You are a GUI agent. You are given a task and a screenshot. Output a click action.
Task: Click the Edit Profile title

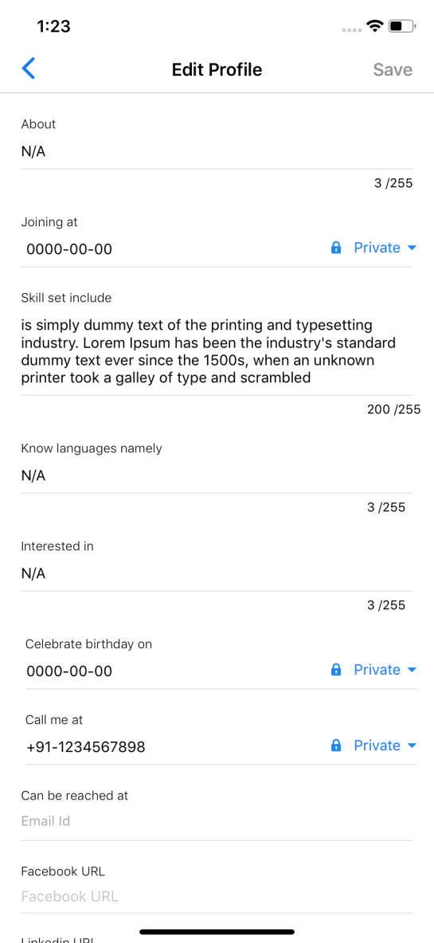click(x=217, y=70)
